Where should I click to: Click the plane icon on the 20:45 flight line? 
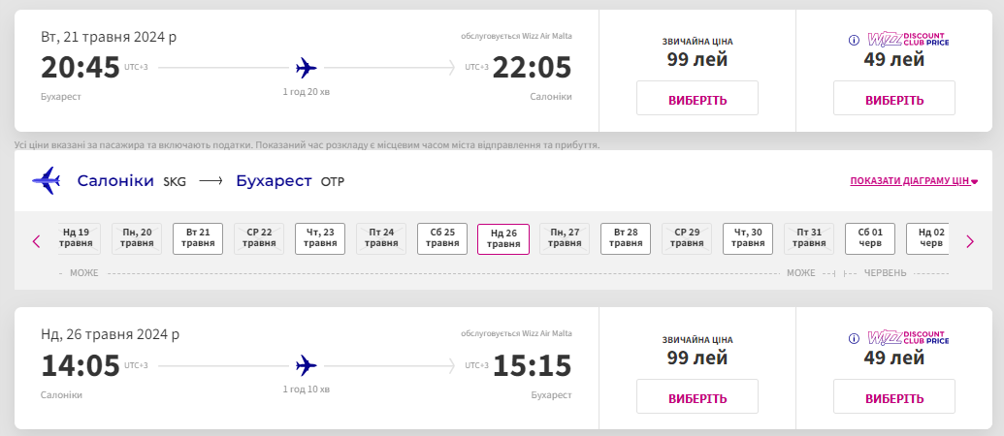(x=307, y=68)
